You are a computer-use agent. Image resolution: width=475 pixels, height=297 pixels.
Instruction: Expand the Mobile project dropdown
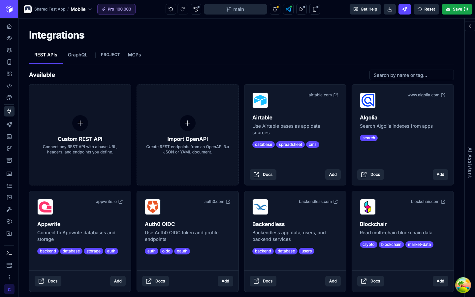tap(81, 9)
